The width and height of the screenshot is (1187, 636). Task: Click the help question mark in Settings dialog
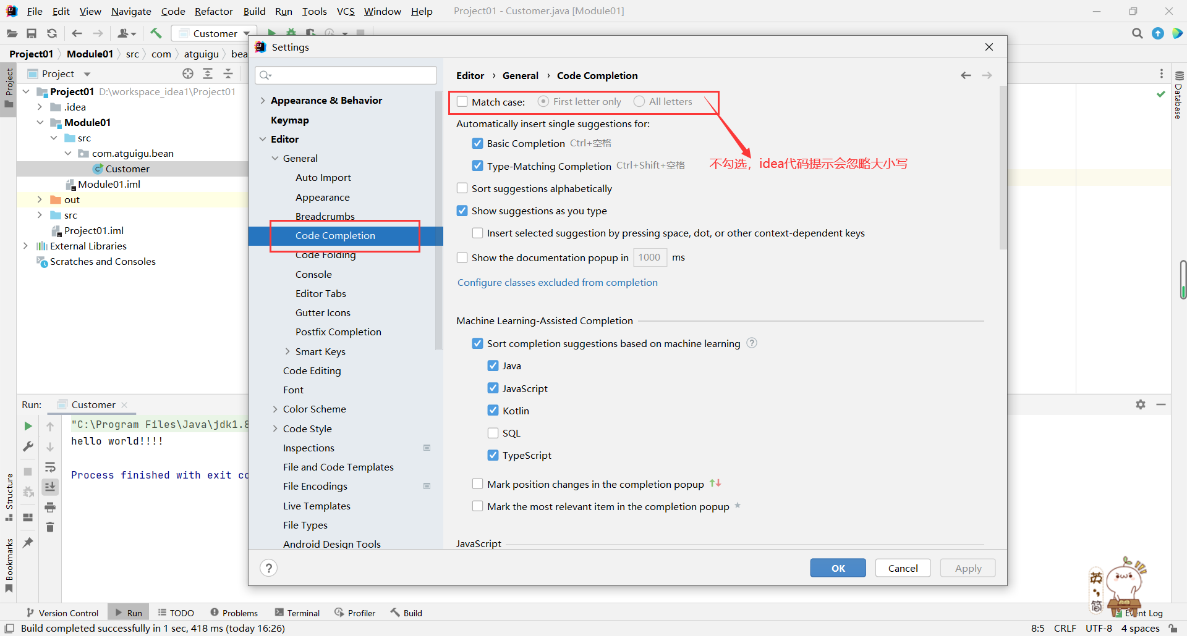pos(268,567)
